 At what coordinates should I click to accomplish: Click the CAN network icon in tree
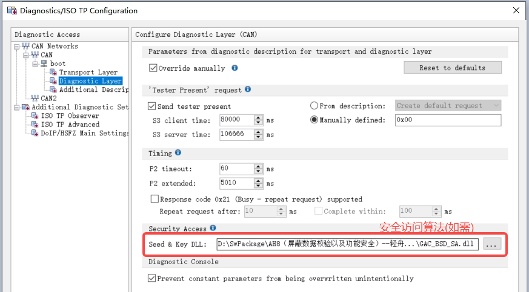[35, 54]
